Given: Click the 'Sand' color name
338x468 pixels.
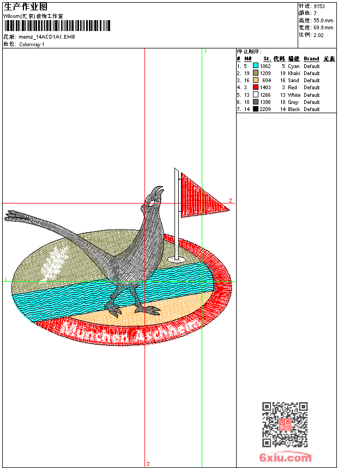Looking at the screenshot, I should click(x=293, y=81).
